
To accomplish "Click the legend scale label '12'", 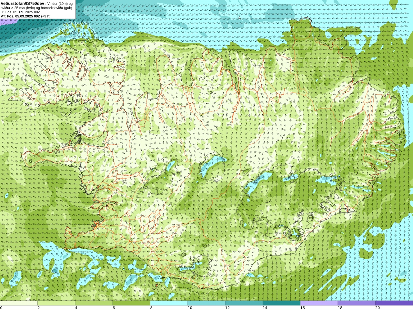I will coord(227,308).
